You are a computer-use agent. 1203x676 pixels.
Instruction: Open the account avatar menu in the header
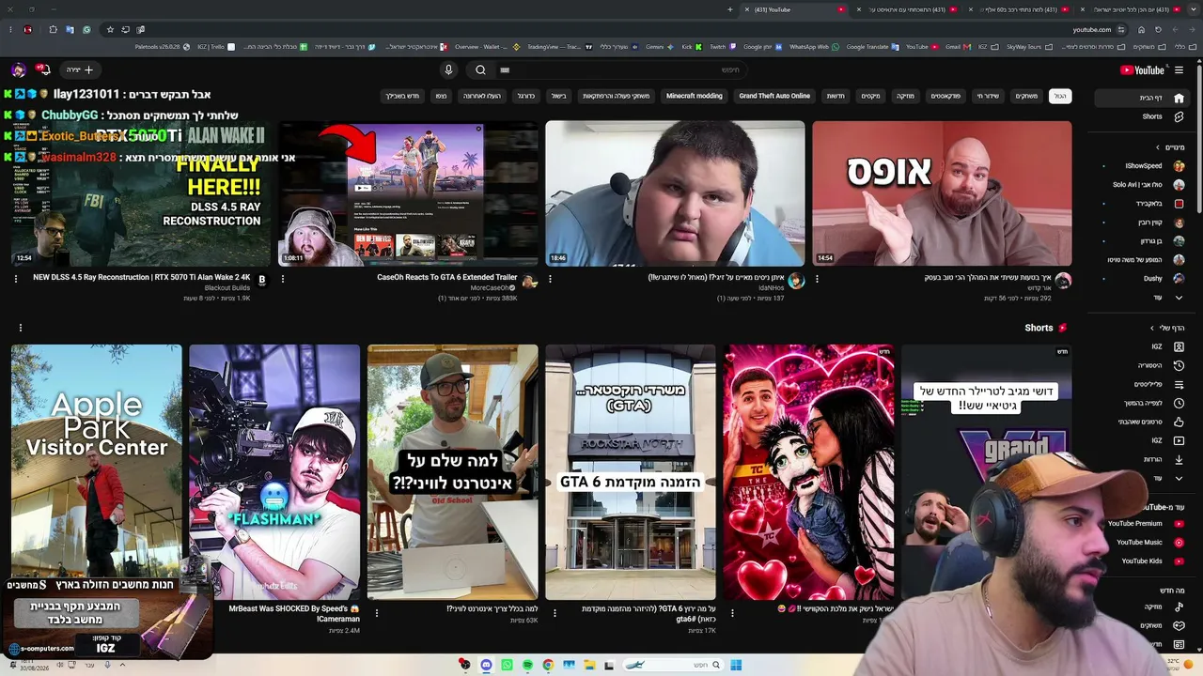18,69
